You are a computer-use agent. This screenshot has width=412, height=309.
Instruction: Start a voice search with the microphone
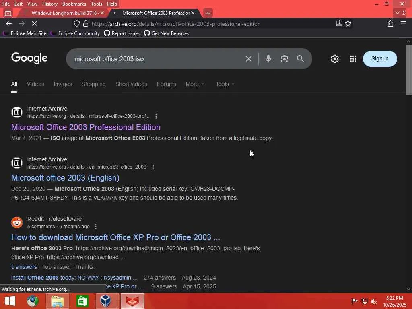click(x=268, y=59)
